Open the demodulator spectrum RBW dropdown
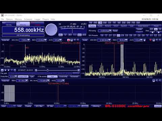The image size is (162, 121). [126, 40]
